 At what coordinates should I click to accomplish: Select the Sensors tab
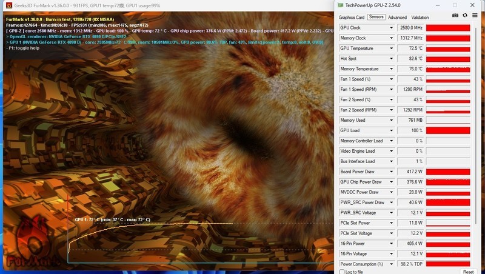pos(376,17)
